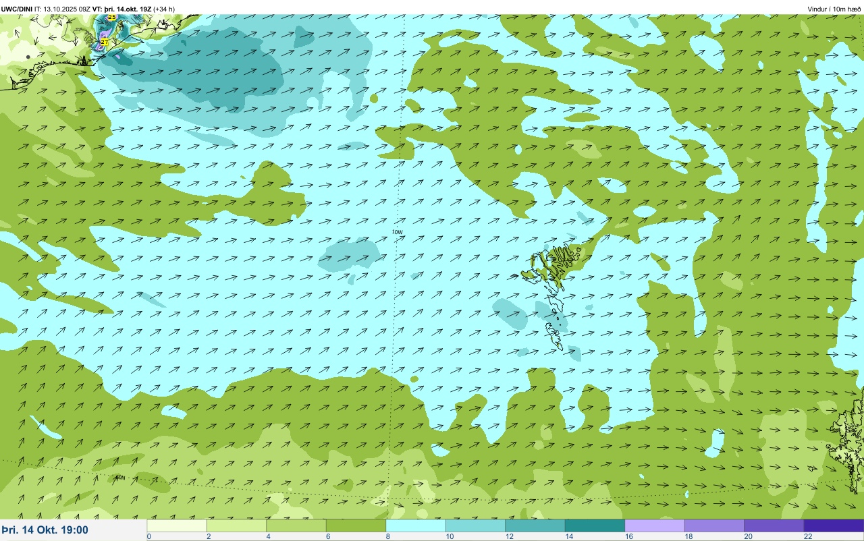Screen dimensions: 864x541
Task: Click the legend scale number '22'
Action: coord(808,536)
